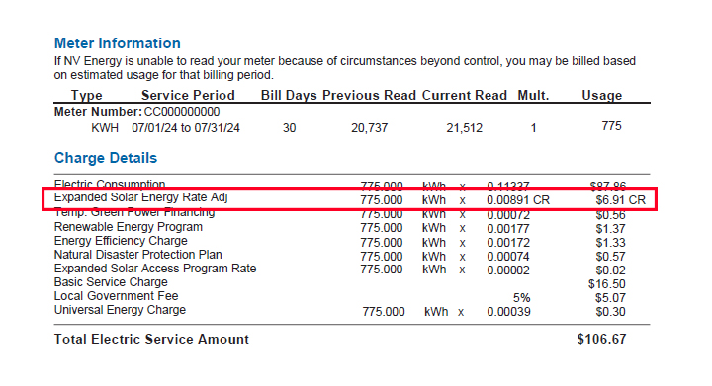This screenshot has width=712, height=386.
Task: Click the Local Government Fee 5% value
Action: tap(522, 298)
